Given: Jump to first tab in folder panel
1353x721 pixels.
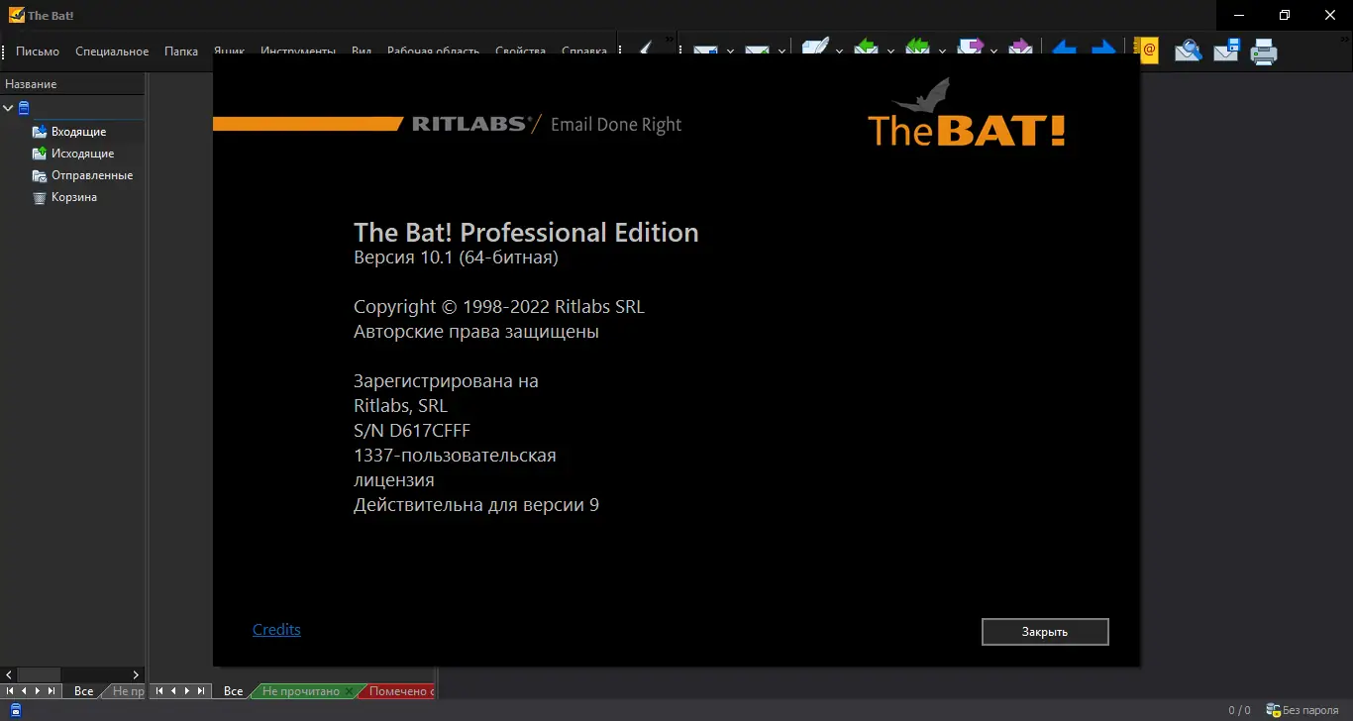Looking at the screenshot, I should 10,690.
